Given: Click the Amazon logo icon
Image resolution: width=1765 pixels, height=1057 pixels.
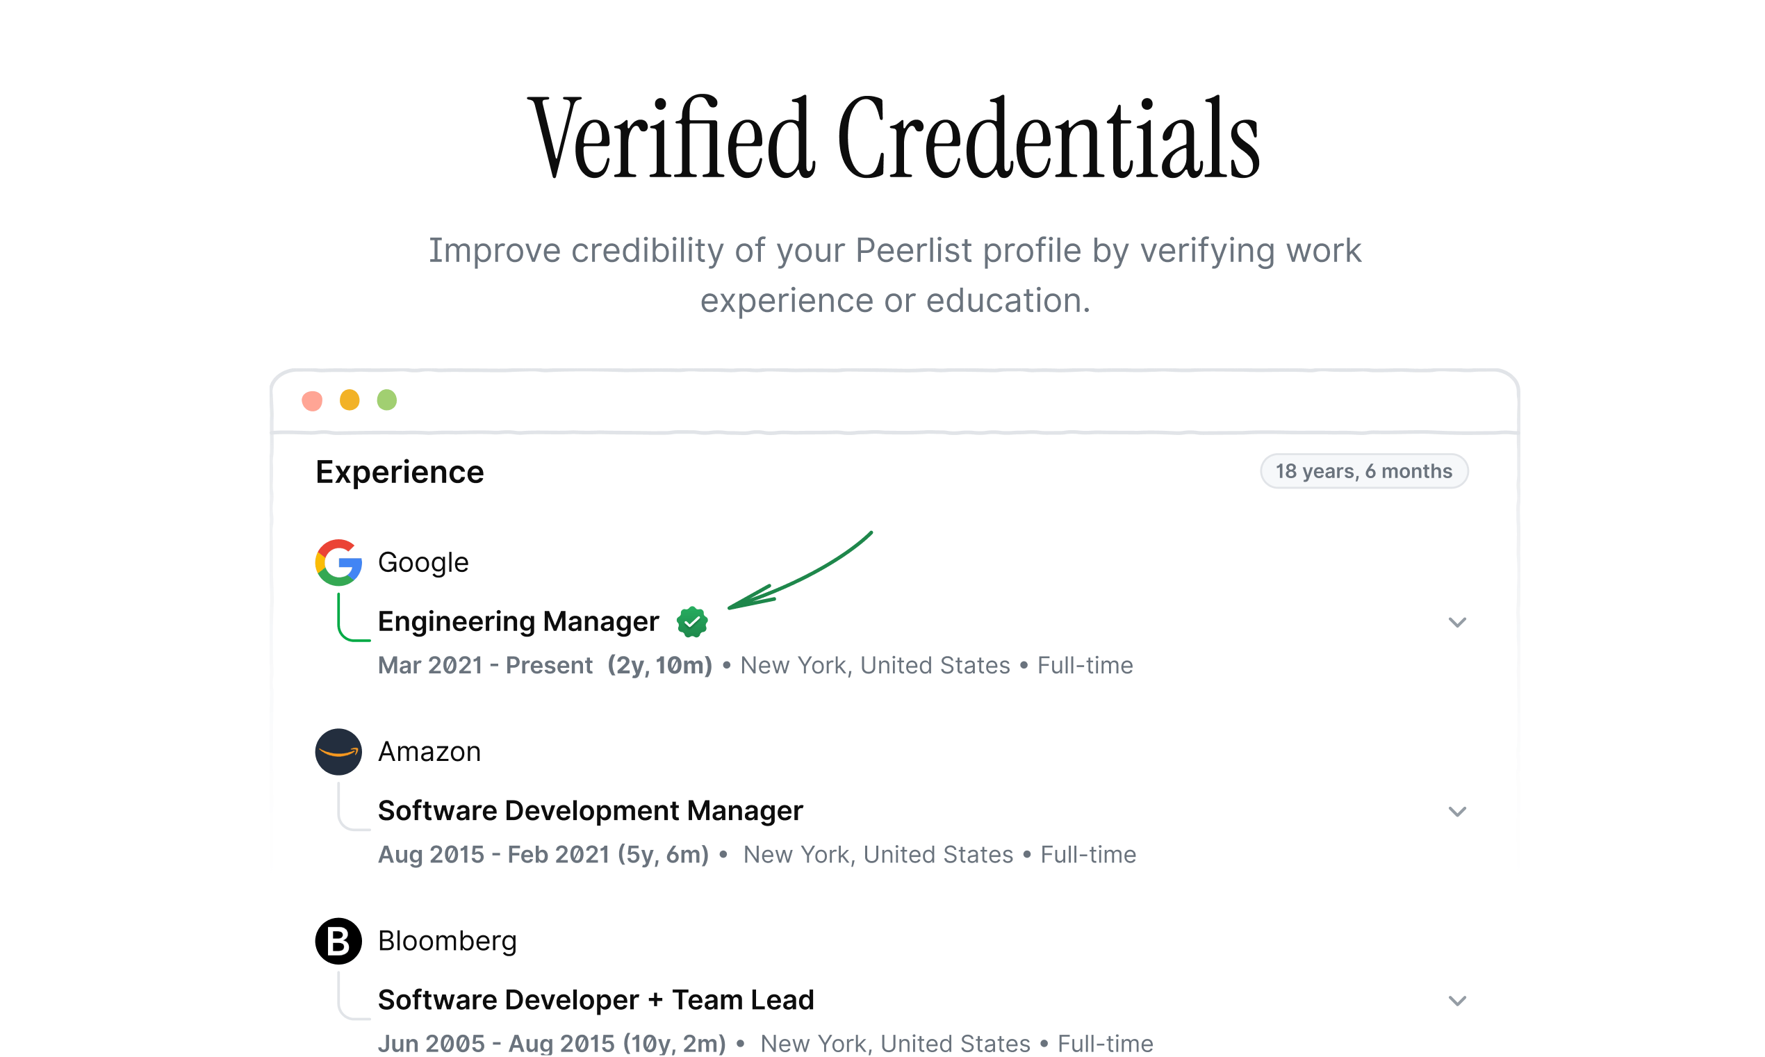Looking at the screenshot, I should (x=338, y=752).
